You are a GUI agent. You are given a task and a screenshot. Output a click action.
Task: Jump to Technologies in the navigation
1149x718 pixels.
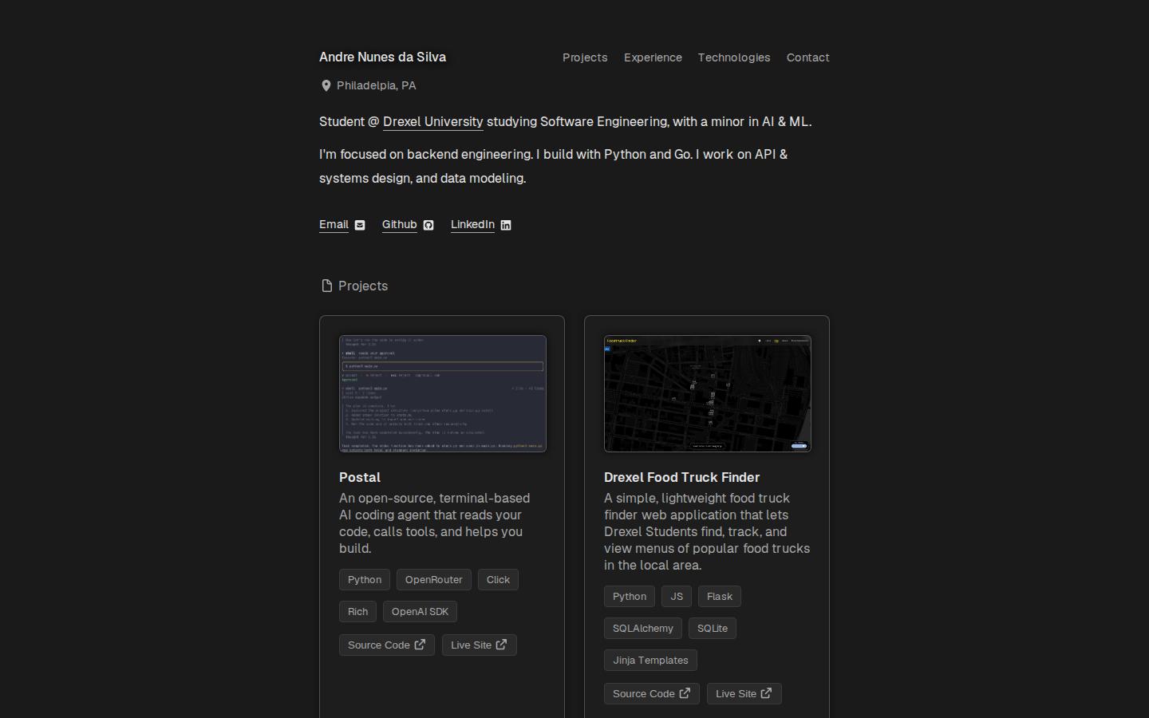tap(734, 57)
